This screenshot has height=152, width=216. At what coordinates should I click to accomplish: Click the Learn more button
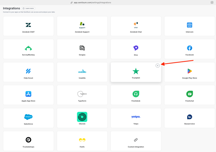28,8
